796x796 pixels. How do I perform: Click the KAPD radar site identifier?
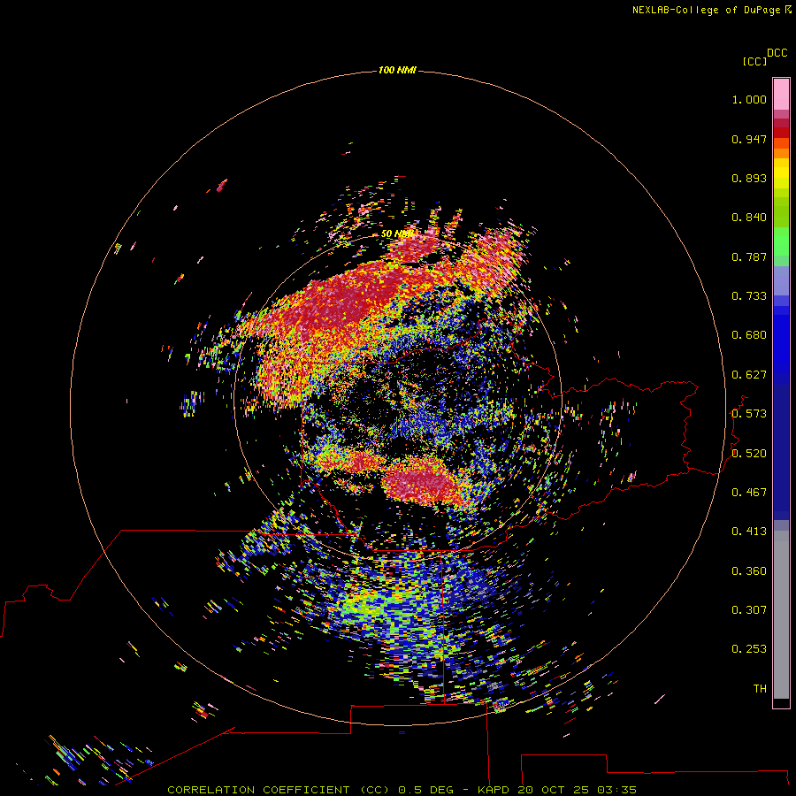493,790
